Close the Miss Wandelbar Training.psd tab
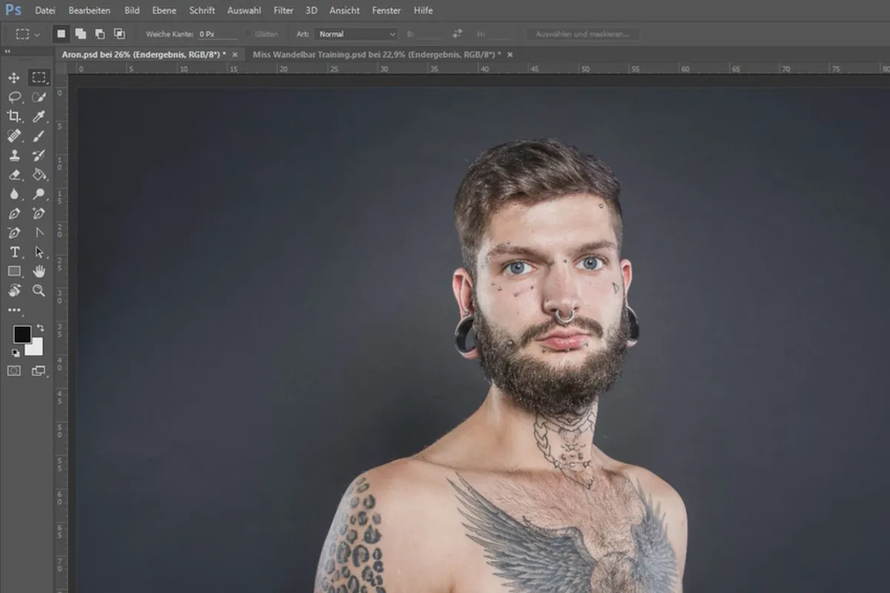The height and width of the screenshot is (593, 890). pos(510,55)
